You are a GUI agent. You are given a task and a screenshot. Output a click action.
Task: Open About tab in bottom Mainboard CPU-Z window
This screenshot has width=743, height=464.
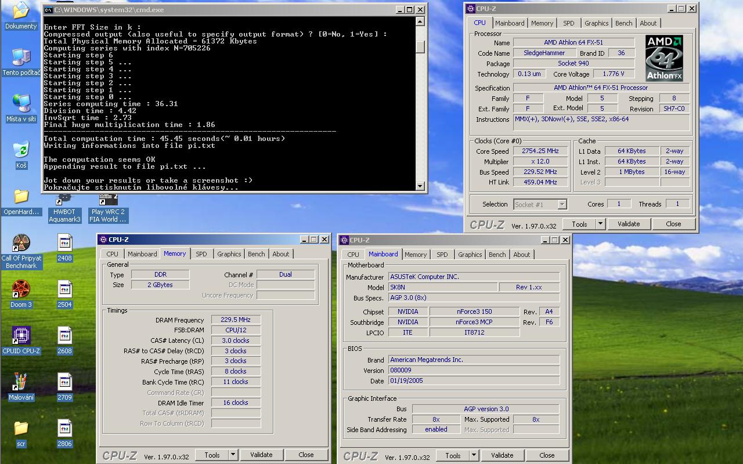click(x=522, y=255)
